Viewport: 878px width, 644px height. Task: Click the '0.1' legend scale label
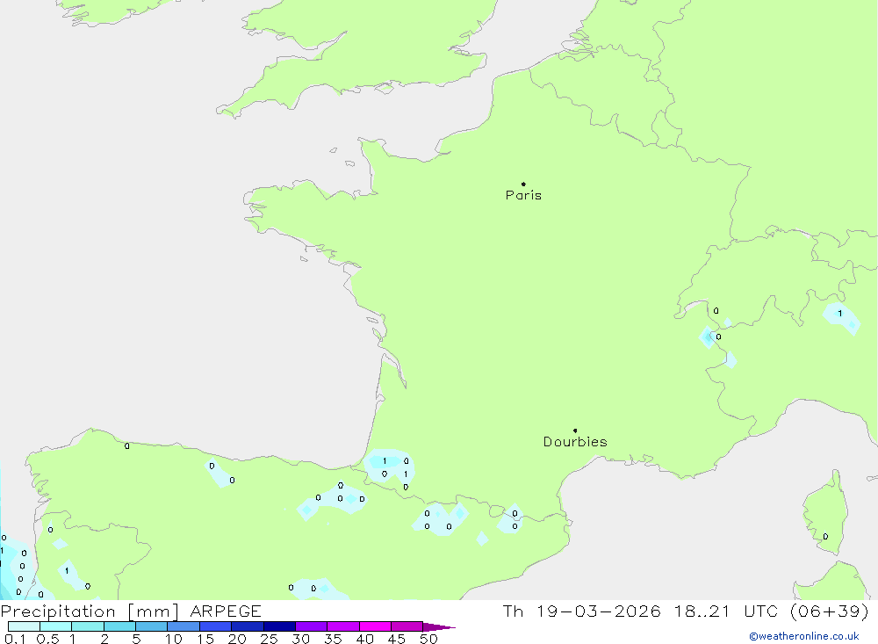[x=15, y=639]
